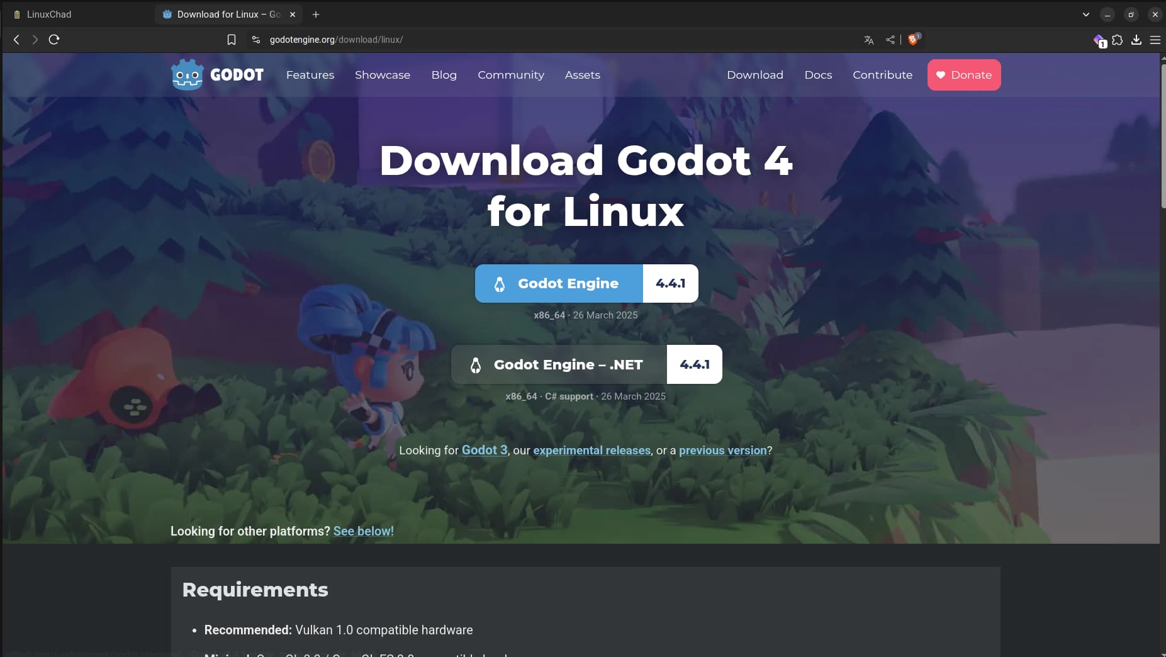Download Godot Engine .NET 4.4.1 build
The width and height of the screenshot is (1166, 657).
[586, 364]
